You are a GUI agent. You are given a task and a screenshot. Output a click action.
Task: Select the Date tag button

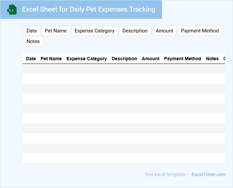click(32, 31)
